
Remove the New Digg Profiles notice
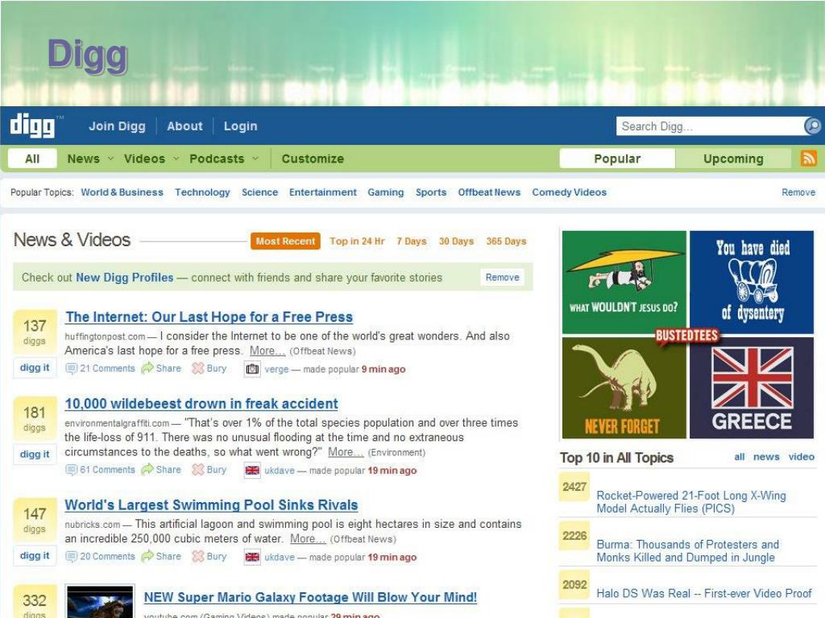pyautogui.click(x=502, y=277)
